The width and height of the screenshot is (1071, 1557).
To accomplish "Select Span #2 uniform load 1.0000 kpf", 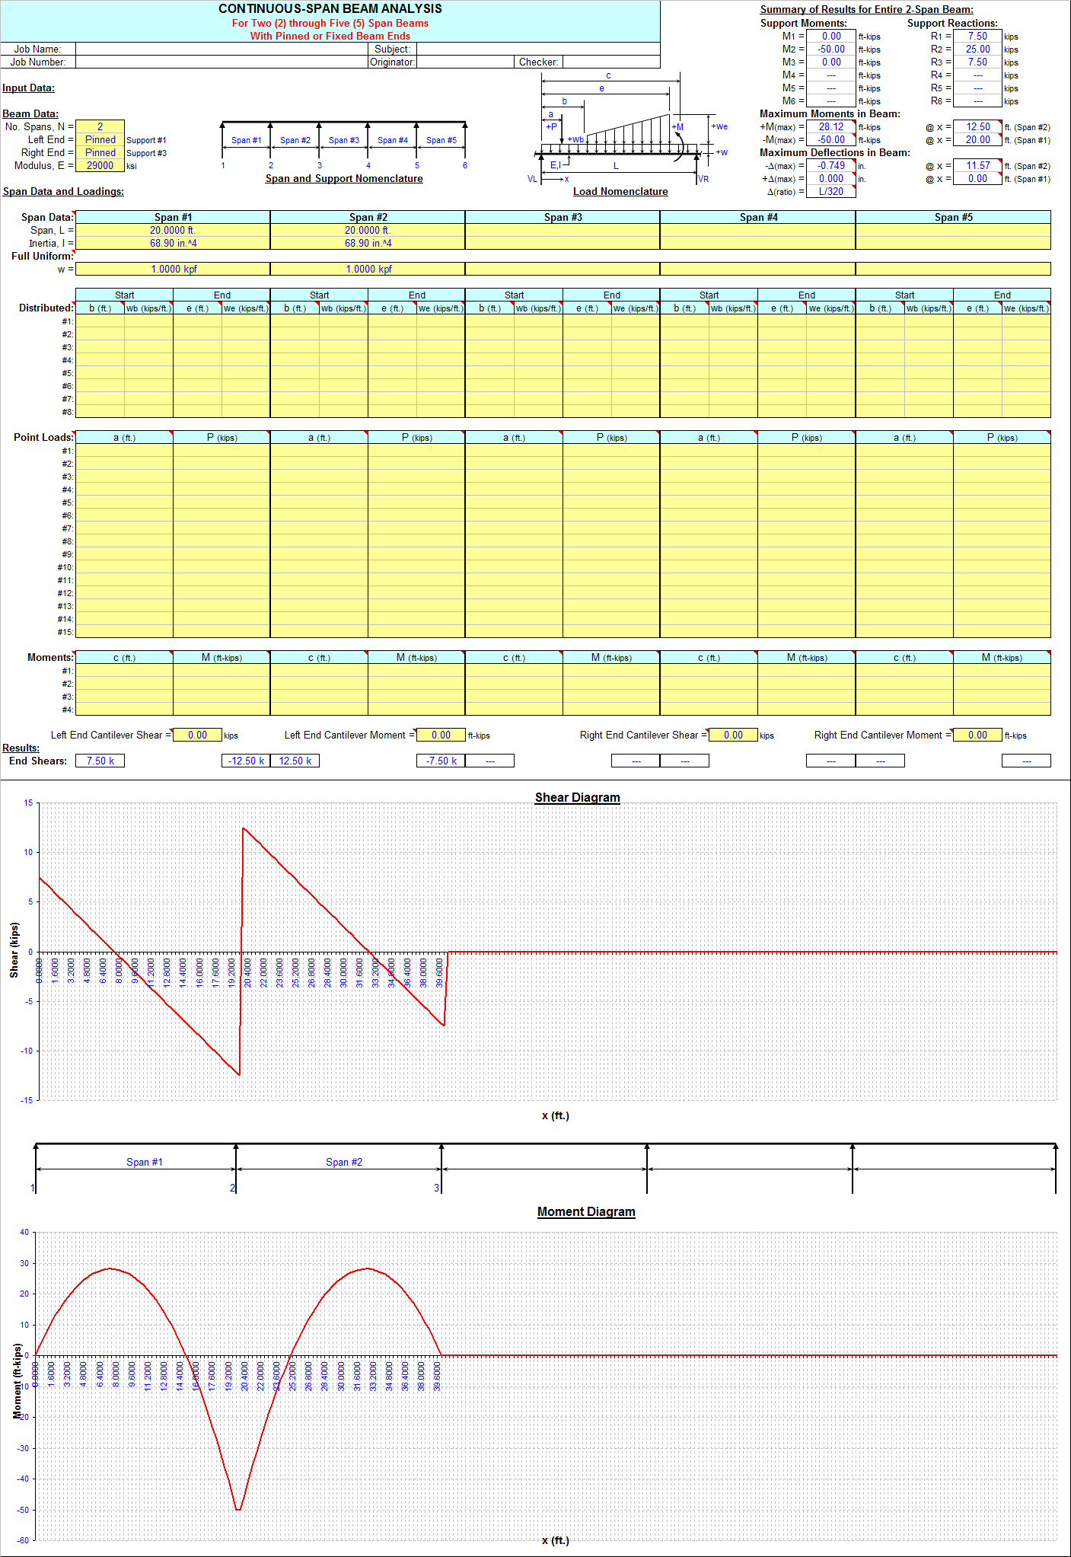I will pyautogui.click(x=368, y=269).
